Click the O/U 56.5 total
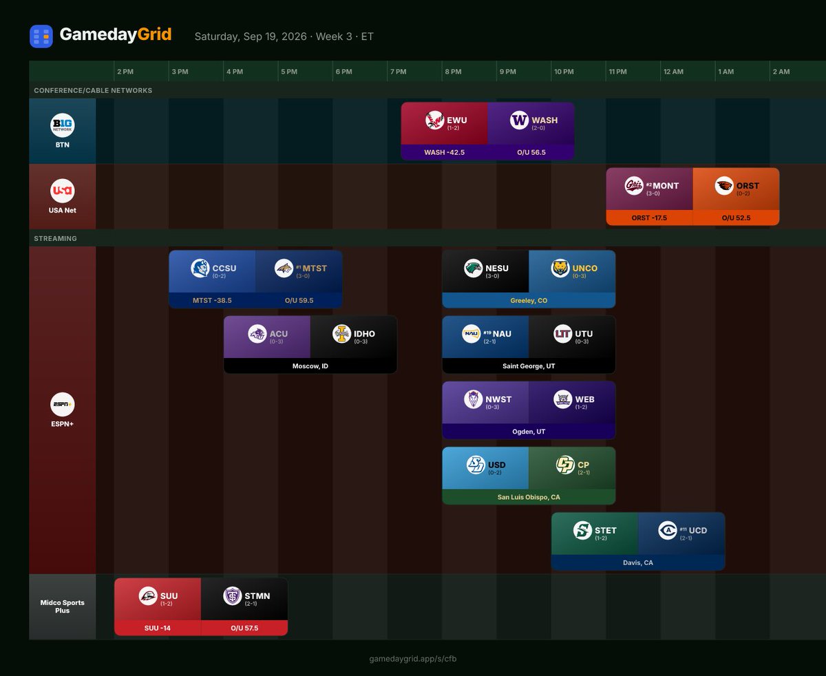 click(x=531, y=152)
